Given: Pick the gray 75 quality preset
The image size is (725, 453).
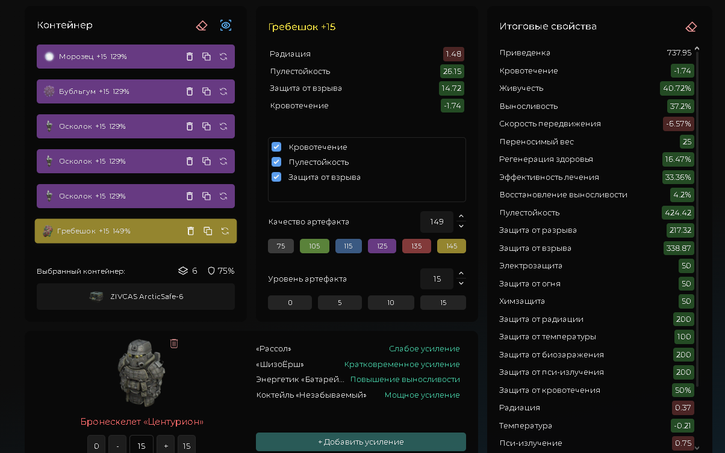Looking at the screenshot, I should tap(281, 246).
